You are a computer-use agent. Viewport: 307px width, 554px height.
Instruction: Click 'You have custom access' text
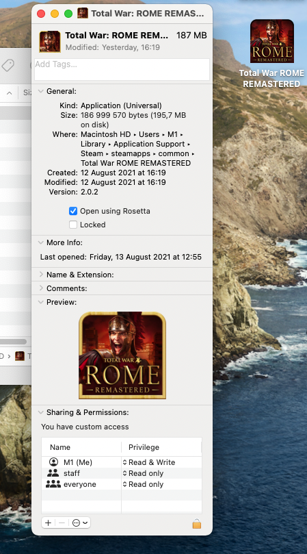click(85, 427)
